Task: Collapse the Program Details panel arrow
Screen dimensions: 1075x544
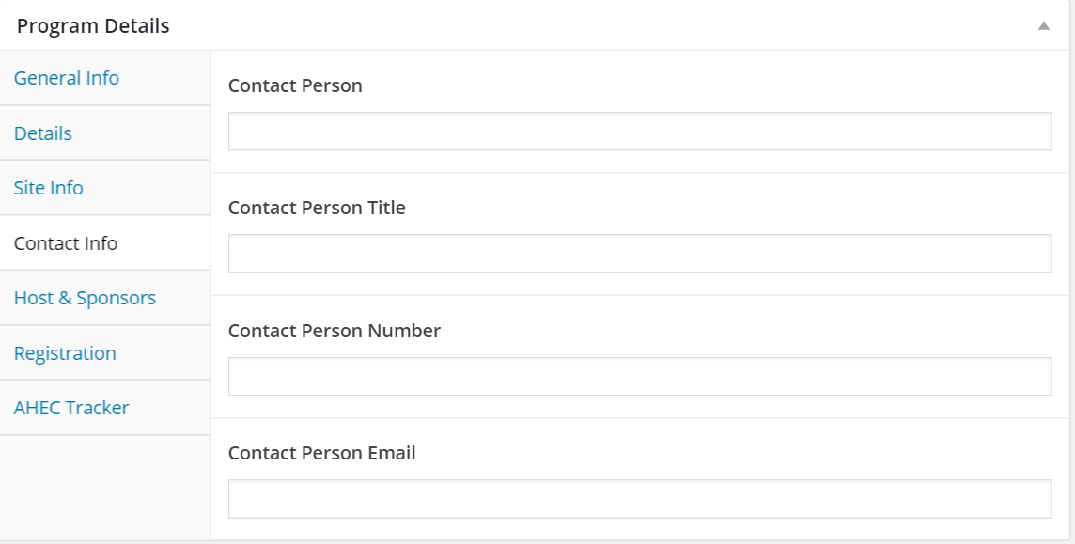Action: pyautogui.click(x=1043, y=26)
